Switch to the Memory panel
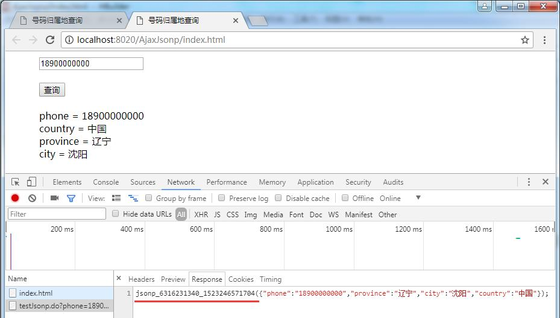This screenshot has width=560, height=318. [272, 182]
